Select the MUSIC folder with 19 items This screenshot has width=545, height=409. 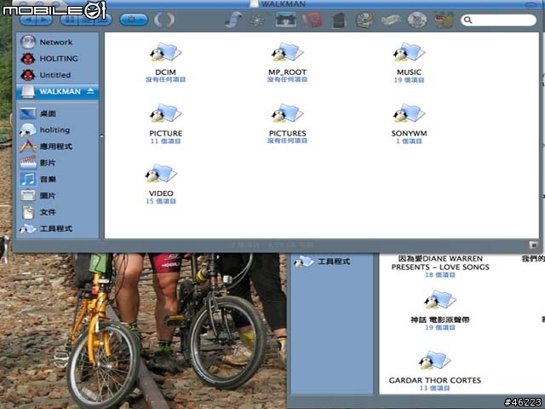[x=409, y=62]
